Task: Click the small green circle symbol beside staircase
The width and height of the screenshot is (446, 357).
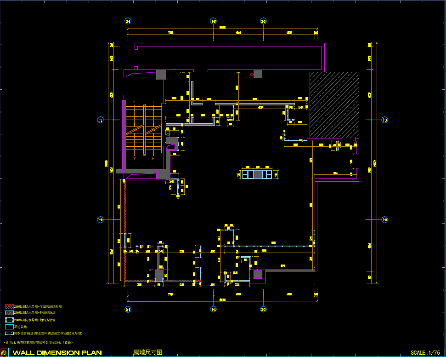Action: click(168, 134)
